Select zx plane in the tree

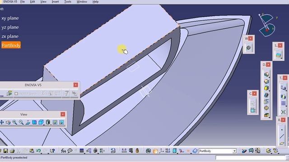pyautogui.click(x=10, y=36)
